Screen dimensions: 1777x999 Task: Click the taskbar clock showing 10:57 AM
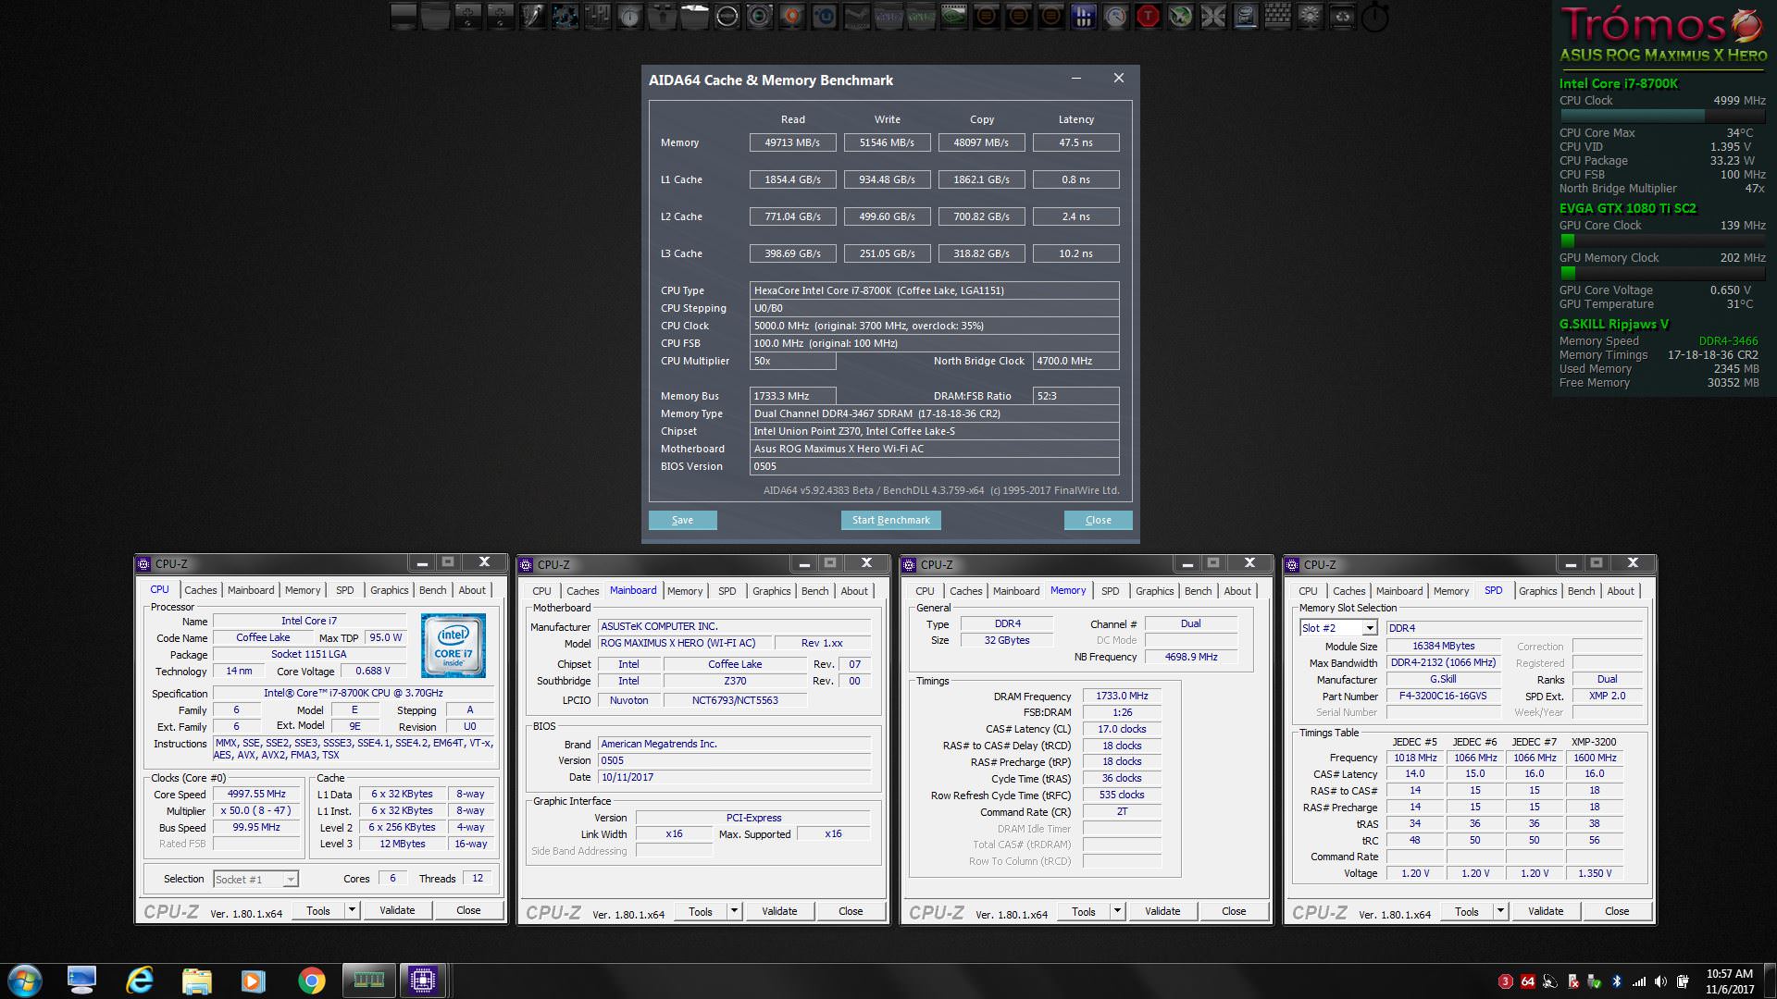pos(1729,981)
